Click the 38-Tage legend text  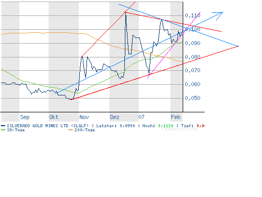click(16, 130)
